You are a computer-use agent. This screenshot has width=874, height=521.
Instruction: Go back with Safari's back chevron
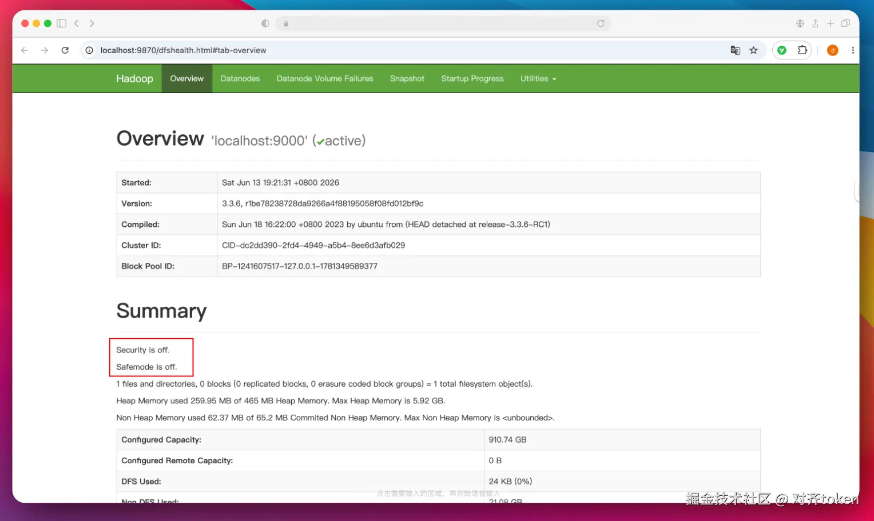pyautogui.click(x=77, y=23)
